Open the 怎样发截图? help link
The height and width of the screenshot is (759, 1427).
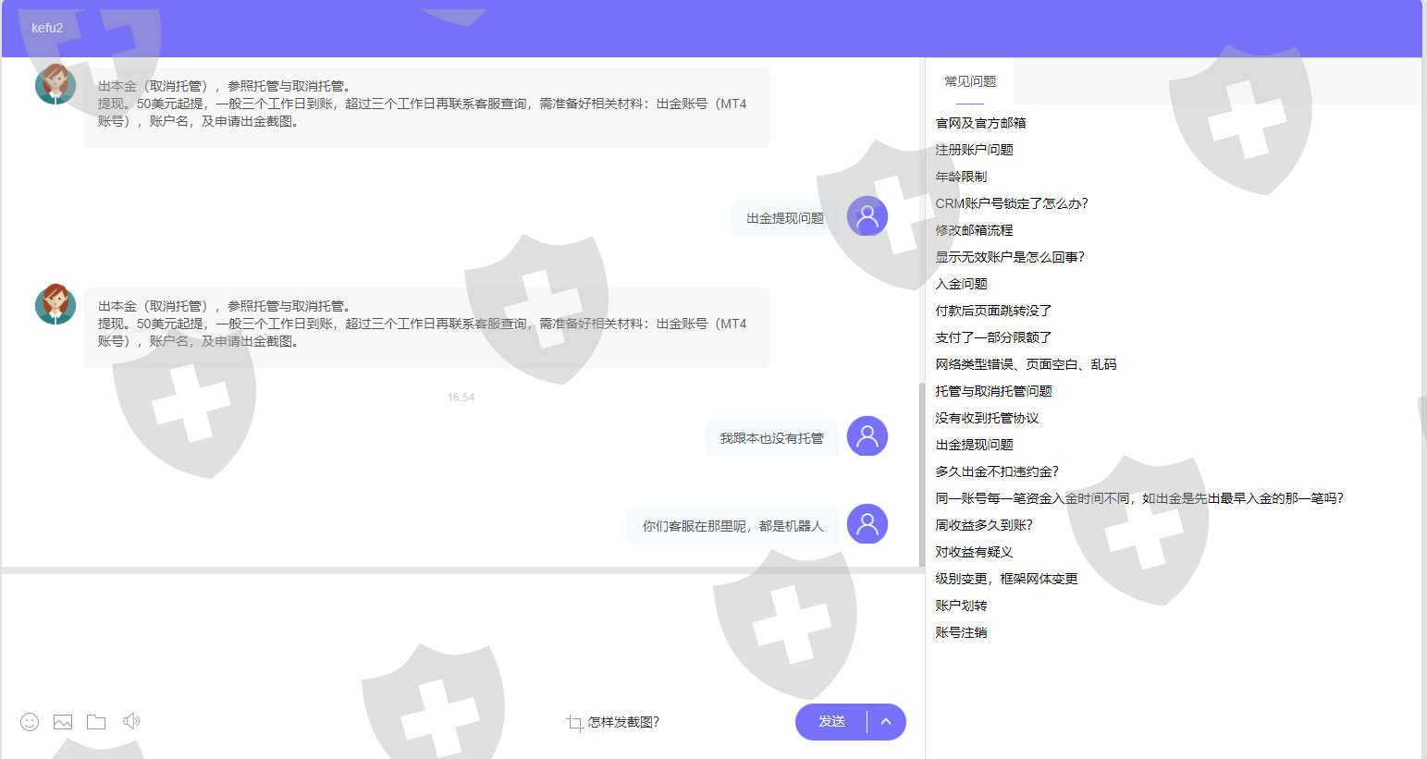(623, 722)
